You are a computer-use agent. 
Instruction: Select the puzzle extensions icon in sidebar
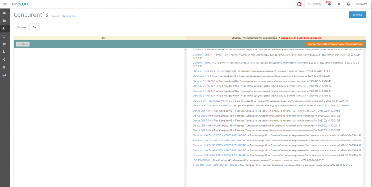click(4, 29)
